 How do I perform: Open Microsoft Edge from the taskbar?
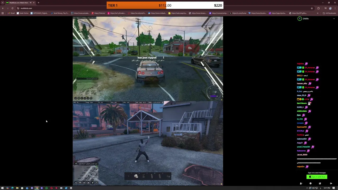(12, 188)
